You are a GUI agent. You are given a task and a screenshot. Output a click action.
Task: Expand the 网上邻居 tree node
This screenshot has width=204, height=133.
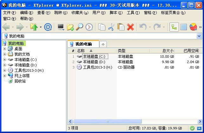pyautogui.click(x=4, y=76)
